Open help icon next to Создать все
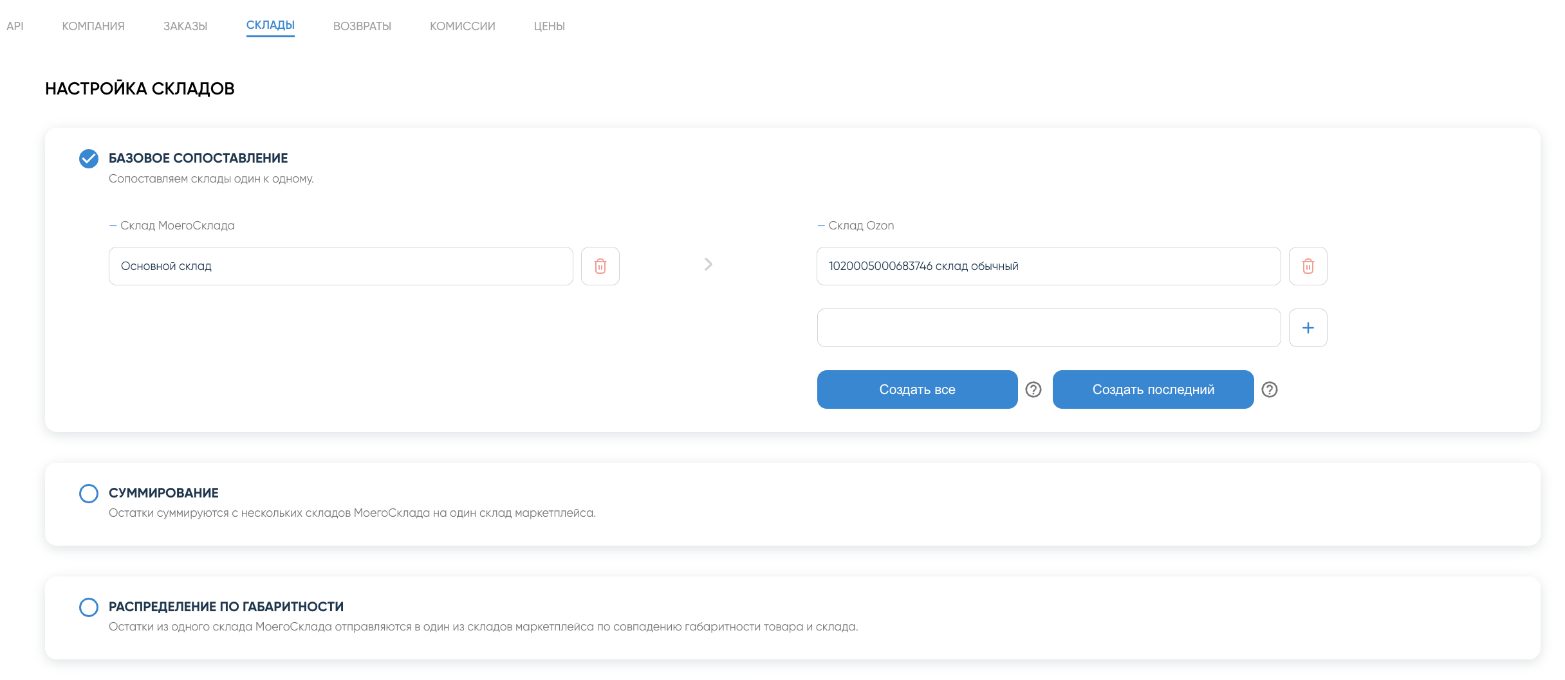The width and height of the screenshot is (1565, 680). click(x=1033, y=389)
